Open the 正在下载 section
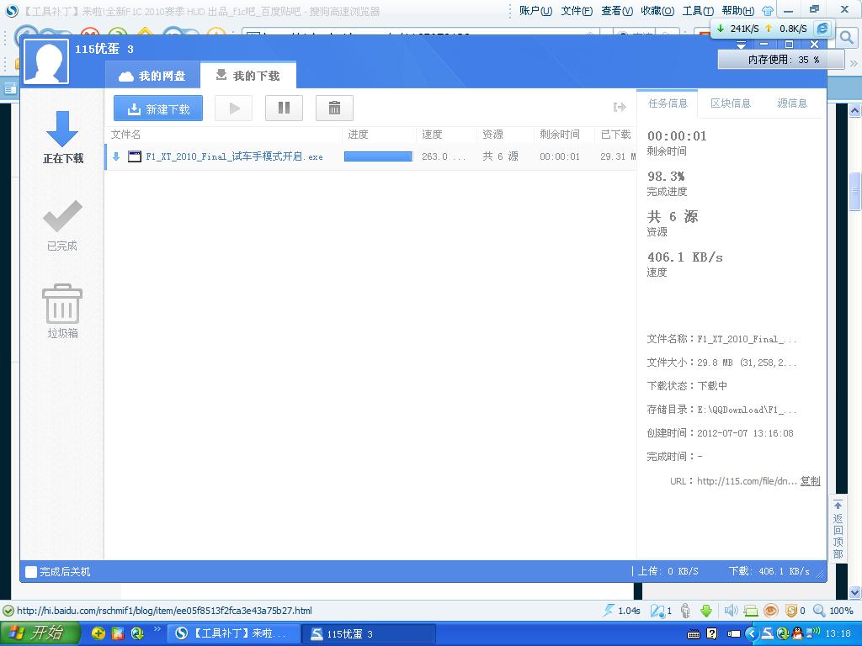862x646 pixels. pos(62,138)
